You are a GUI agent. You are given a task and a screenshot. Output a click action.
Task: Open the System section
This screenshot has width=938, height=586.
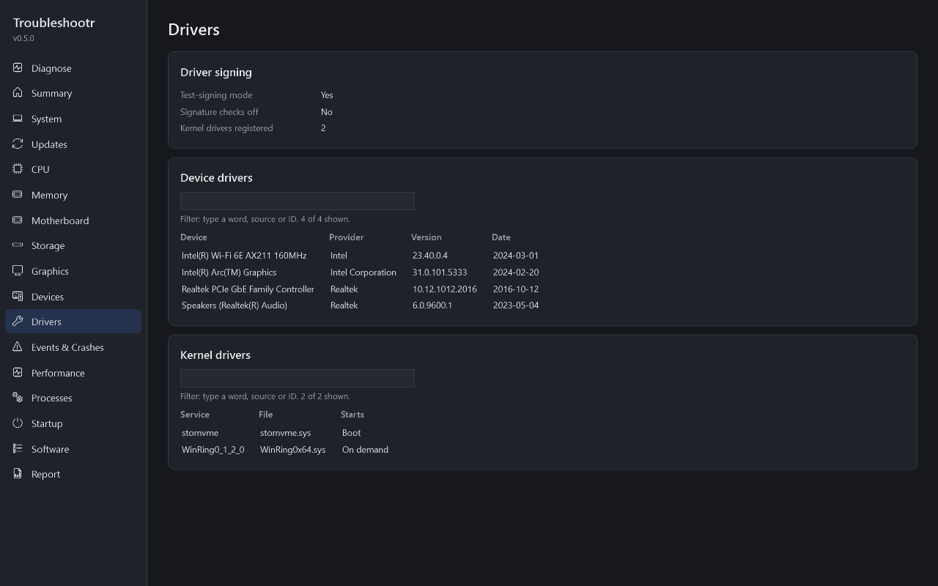coord(46,119)
